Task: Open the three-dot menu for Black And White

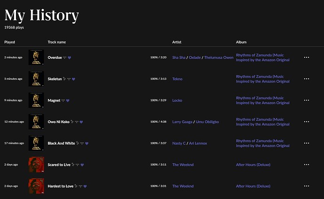Action: 307,143
